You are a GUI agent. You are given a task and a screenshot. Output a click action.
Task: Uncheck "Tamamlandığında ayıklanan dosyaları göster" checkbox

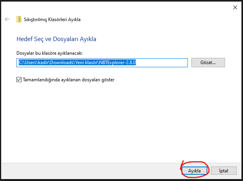coord(19,79)
